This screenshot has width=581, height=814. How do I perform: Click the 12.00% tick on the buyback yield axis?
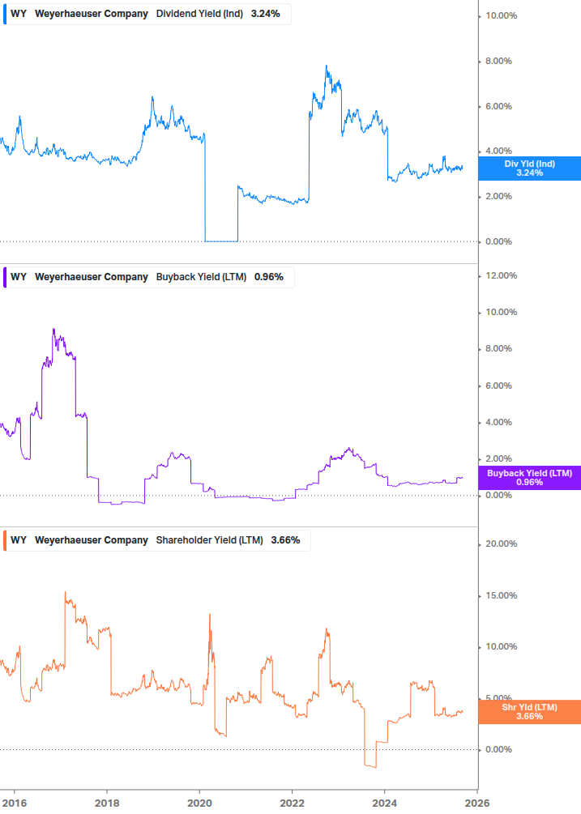pyautogui.click(x=501, y=275)
